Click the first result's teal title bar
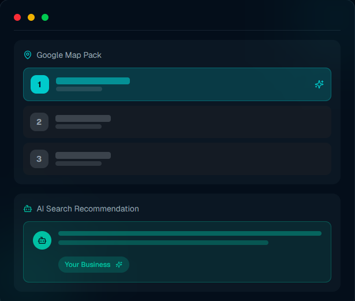 pos(93,81)
